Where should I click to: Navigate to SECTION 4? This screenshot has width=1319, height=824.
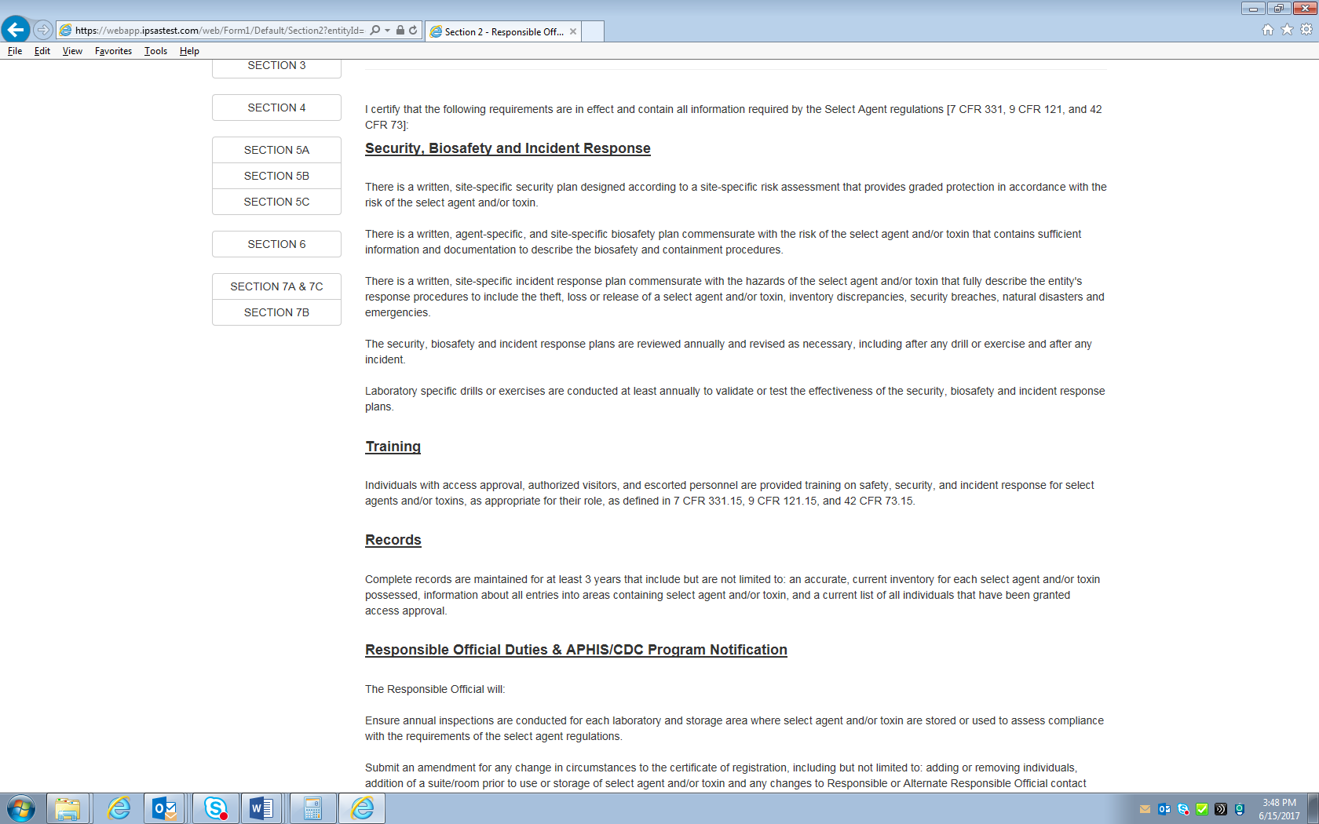point(276,108)
